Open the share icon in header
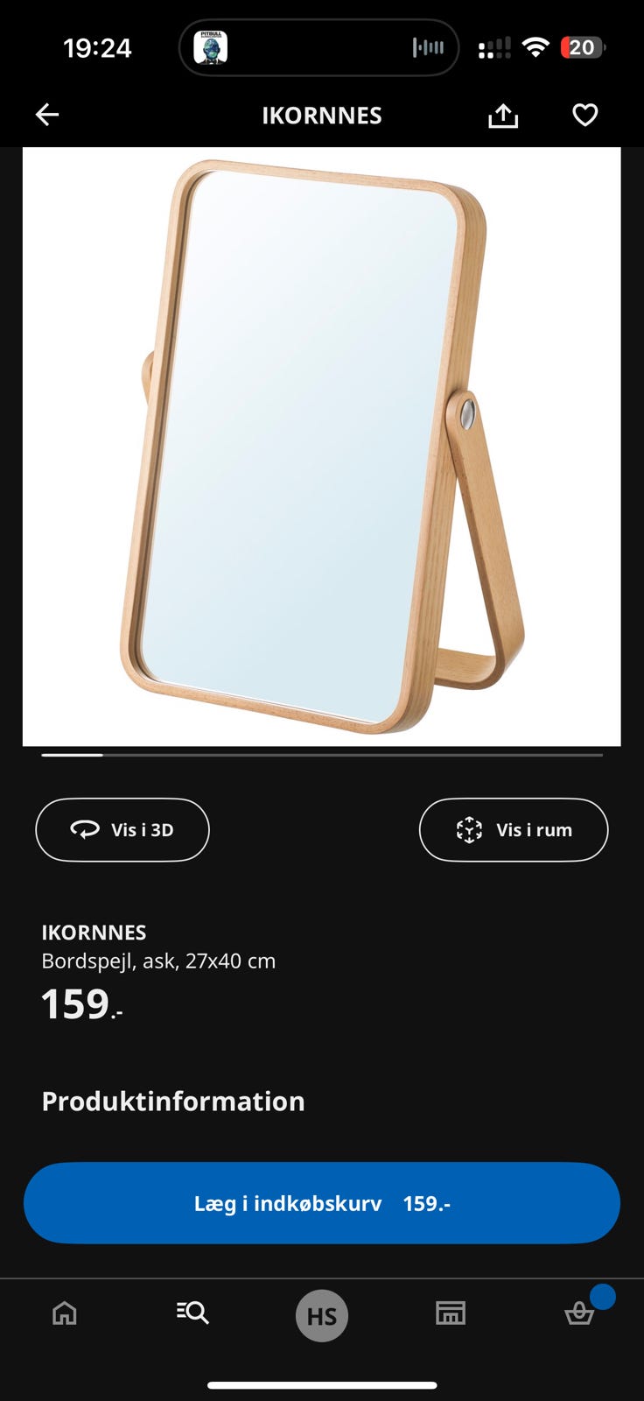Viewport: 644px width, 1401px height. pyautogui.click(x=503, y=116)
